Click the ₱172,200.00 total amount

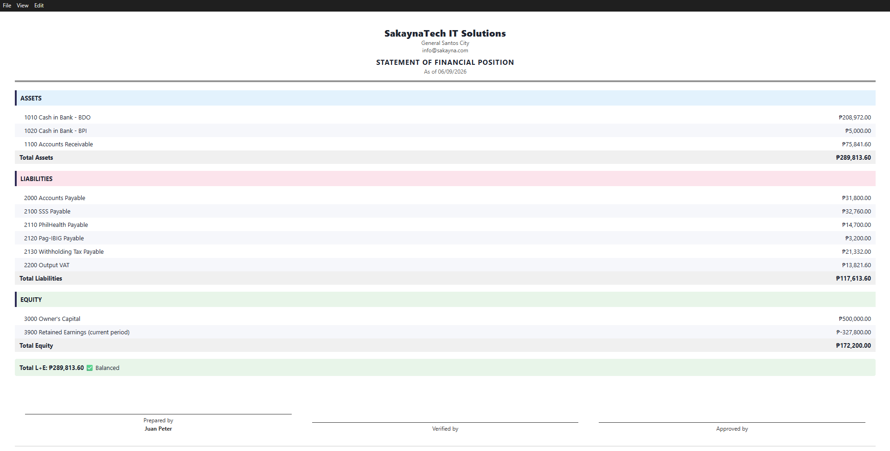tap(853, 346)
